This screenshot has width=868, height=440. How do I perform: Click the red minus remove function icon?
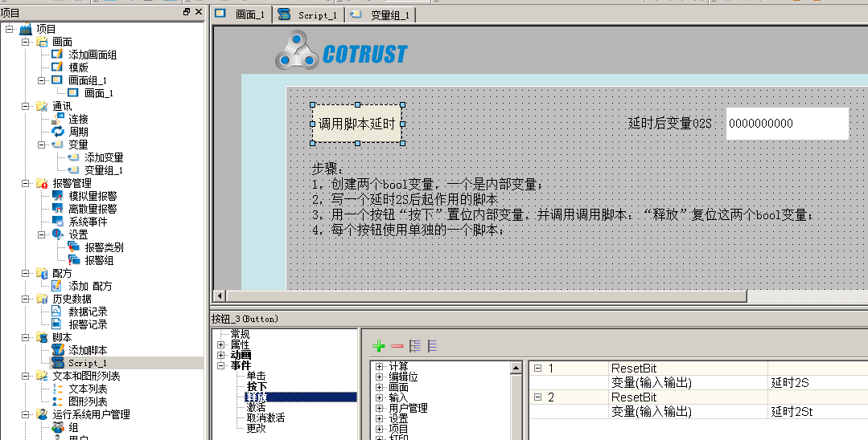[397, 346]
